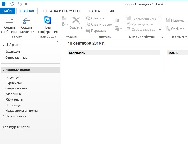This screenshot has height=144, width=188.
Task: Open Отправленные under Личные папки
Action: coord(16,88)
